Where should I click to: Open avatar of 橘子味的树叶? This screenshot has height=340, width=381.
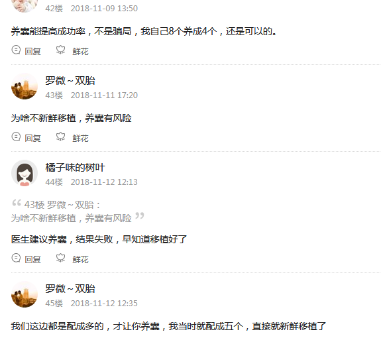(25, 173)
